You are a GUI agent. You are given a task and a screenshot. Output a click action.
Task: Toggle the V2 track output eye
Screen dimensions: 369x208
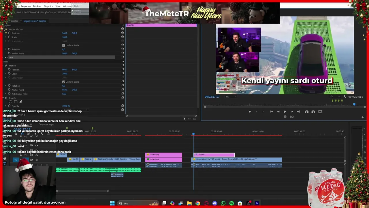click(x=36, y=155)
